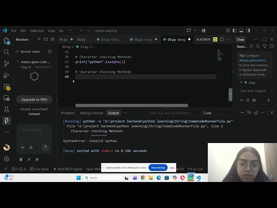Open editor more actions menu
This screenshot has width=277, height=208.
point(229,39)
